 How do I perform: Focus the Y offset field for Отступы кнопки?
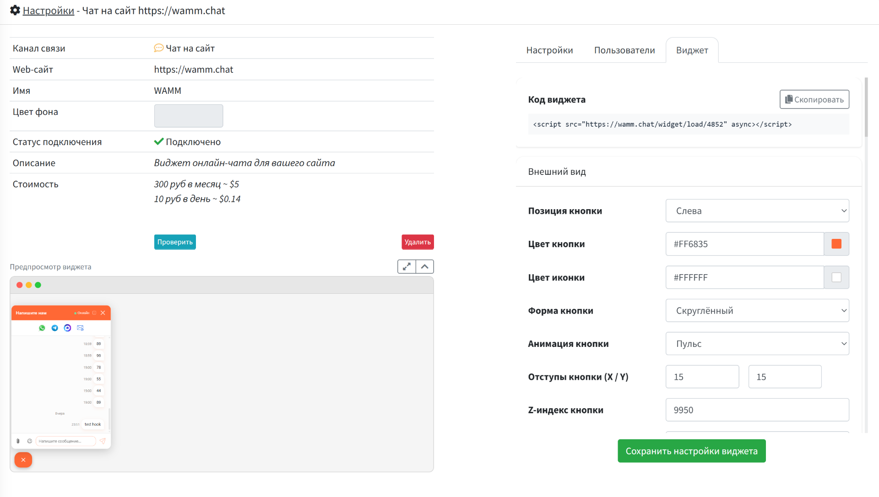[785, 377]
